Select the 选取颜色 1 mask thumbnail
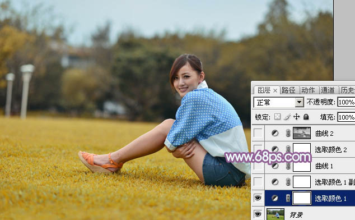This screenshot has width=355, height=220. [x=302, y=198]
